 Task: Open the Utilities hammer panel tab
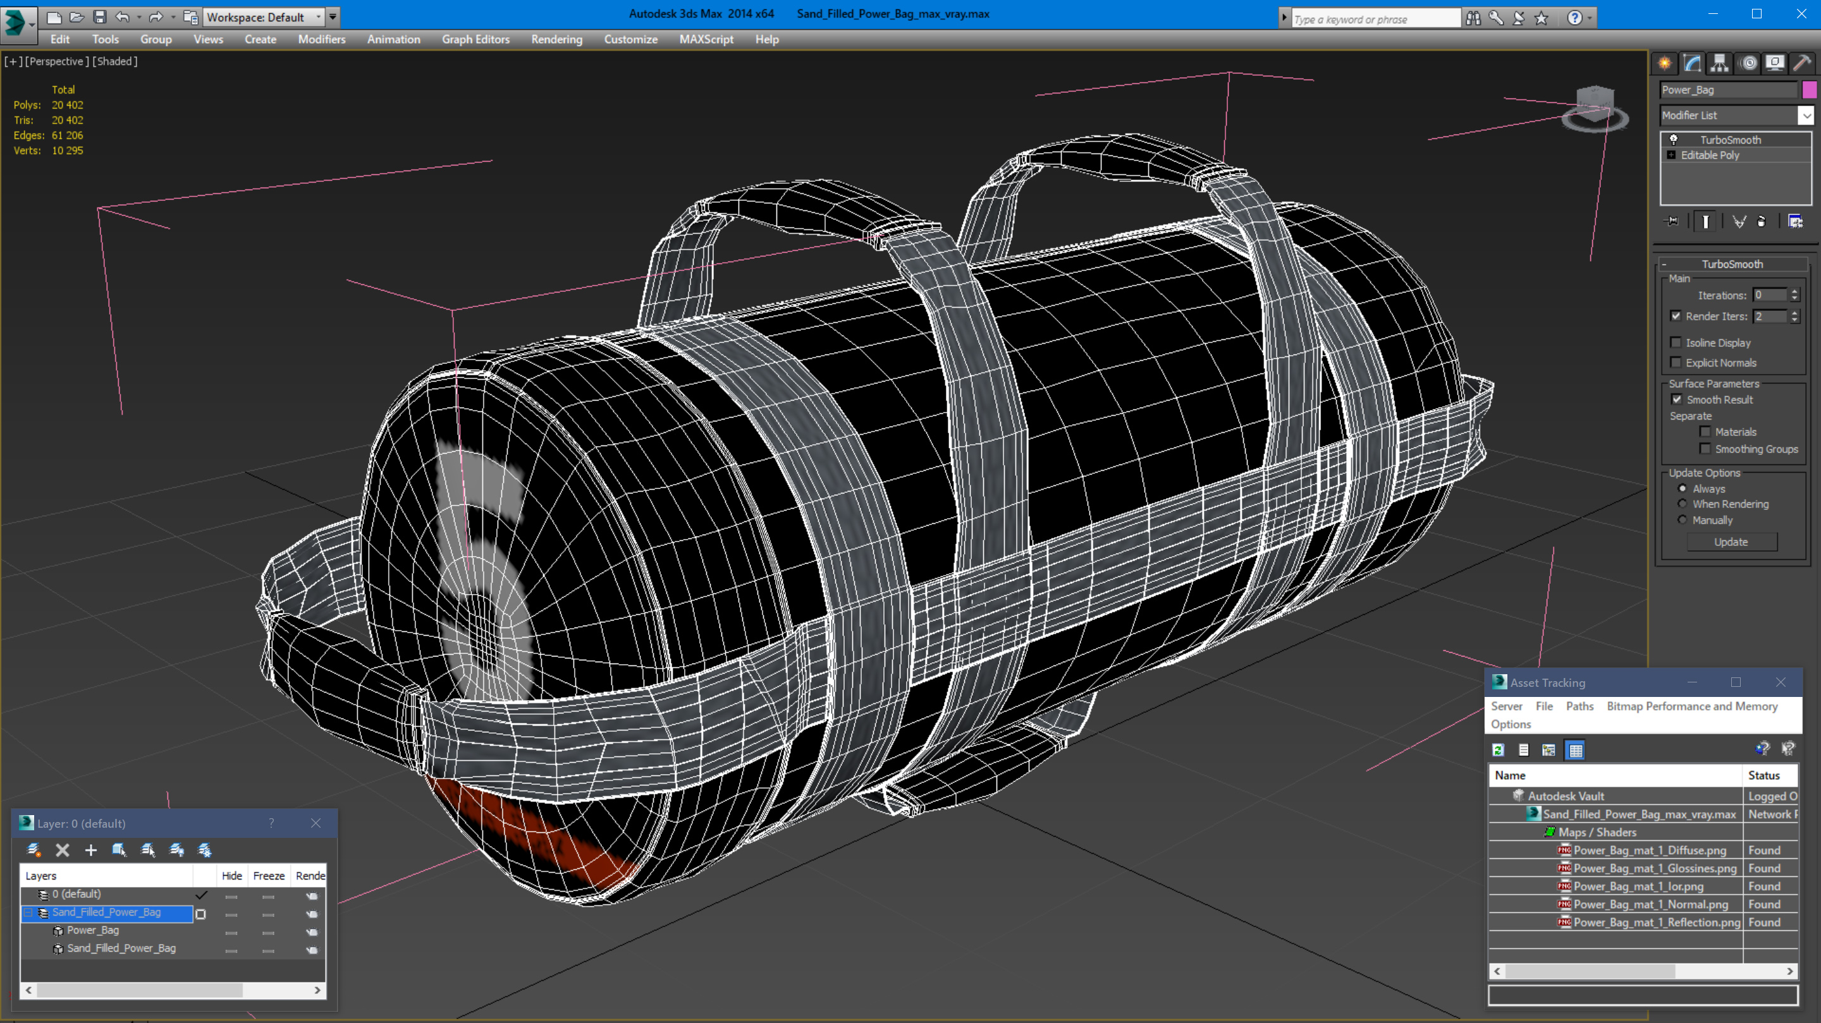[x=1802, y=64]
